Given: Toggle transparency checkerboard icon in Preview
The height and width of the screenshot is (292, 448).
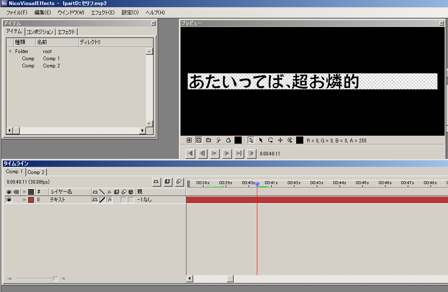Looking at the screenshot, I should [199, 140].
